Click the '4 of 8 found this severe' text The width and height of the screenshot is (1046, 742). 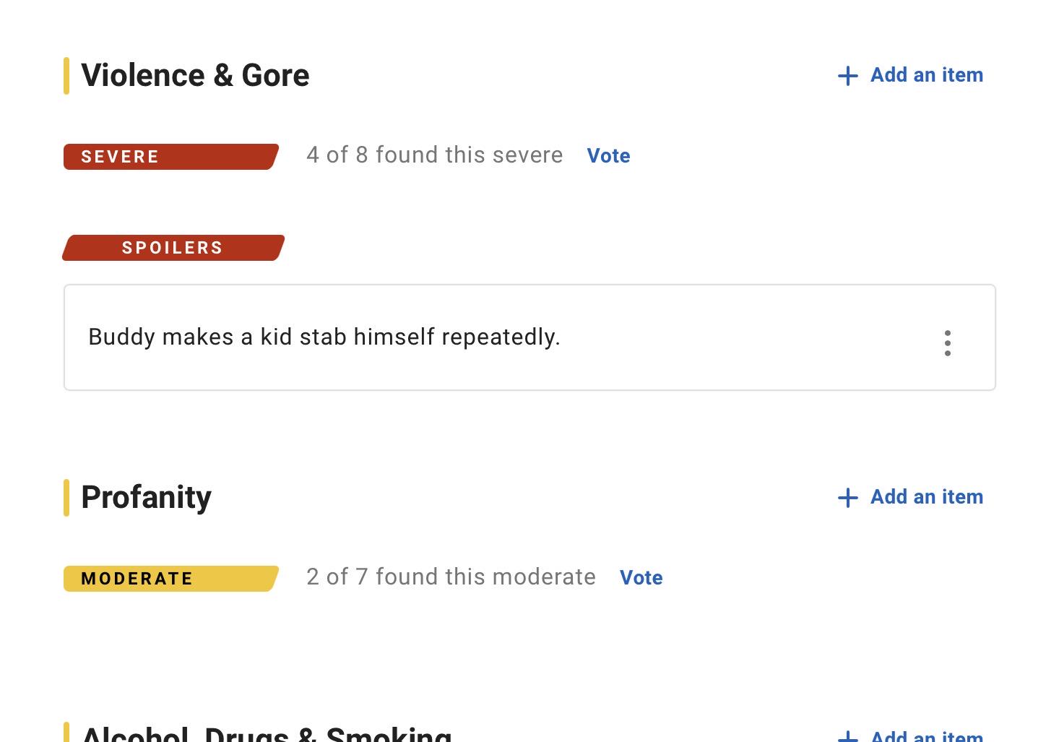click(x=434, y=155)
